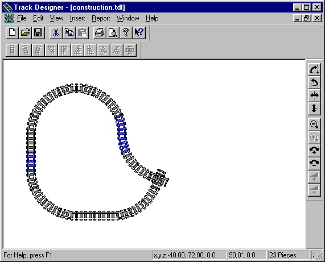Click the ramp icon with plus sign
The width and height of the screenshot is (325, 262).
pos(314,177)
